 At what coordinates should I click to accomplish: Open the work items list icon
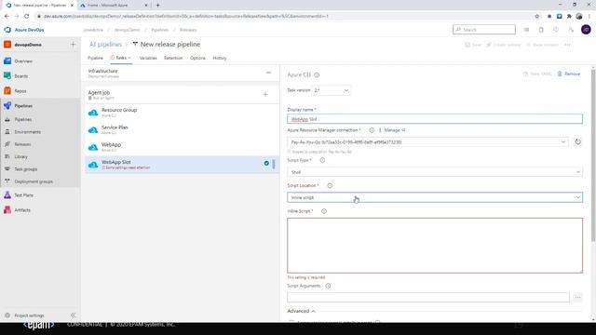[526, 30]
